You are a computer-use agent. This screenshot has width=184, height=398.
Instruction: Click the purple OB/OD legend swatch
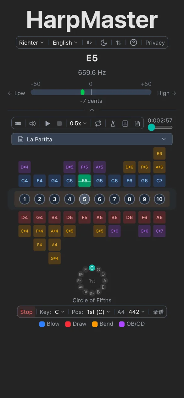pos(121,324)
